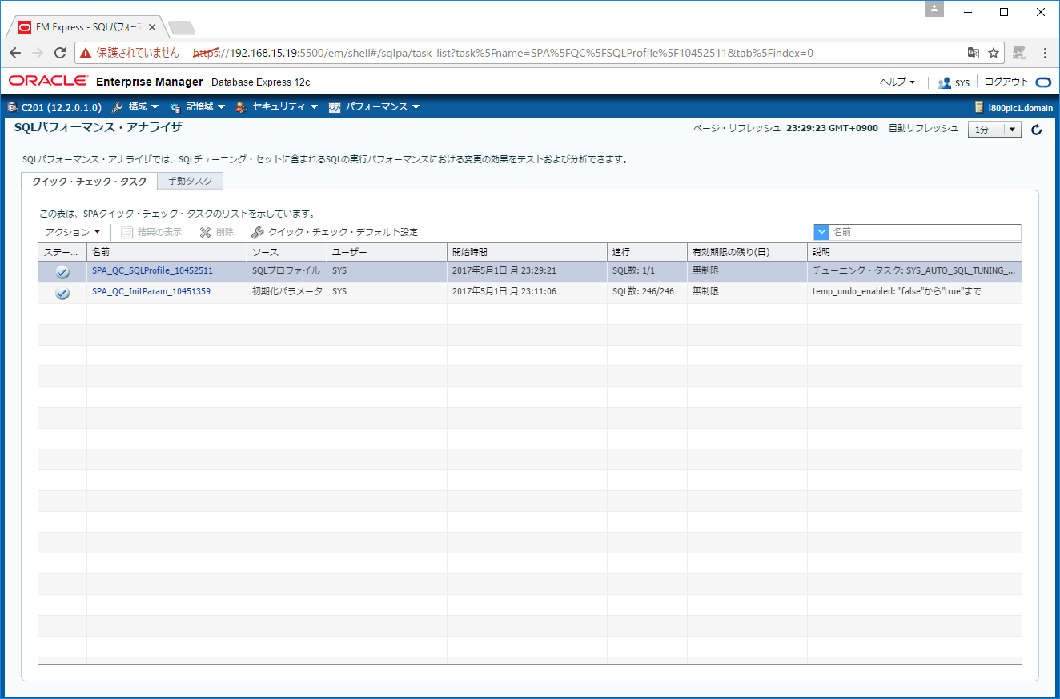
Task: Click the not-secure warning triangle in the address bar
Action: click(x=86, y=53)
